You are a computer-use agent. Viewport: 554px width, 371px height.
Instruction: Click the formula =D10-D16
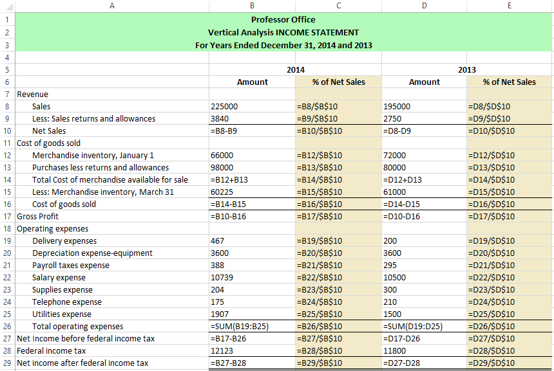424,216
